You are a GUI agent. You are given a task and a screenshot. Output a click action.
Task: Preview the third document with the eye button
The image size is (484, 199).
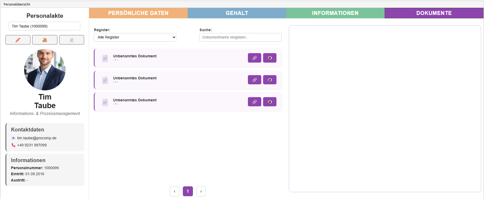pos(270,102)
